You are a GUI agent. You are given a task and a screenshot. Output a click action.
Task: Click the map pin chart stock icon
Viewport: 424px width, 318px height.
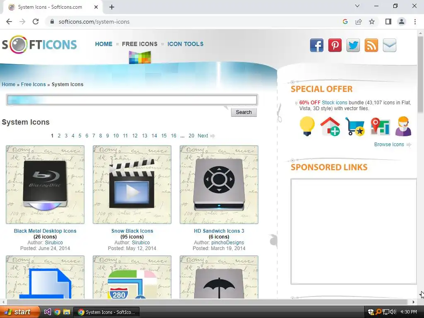point(380,126)
